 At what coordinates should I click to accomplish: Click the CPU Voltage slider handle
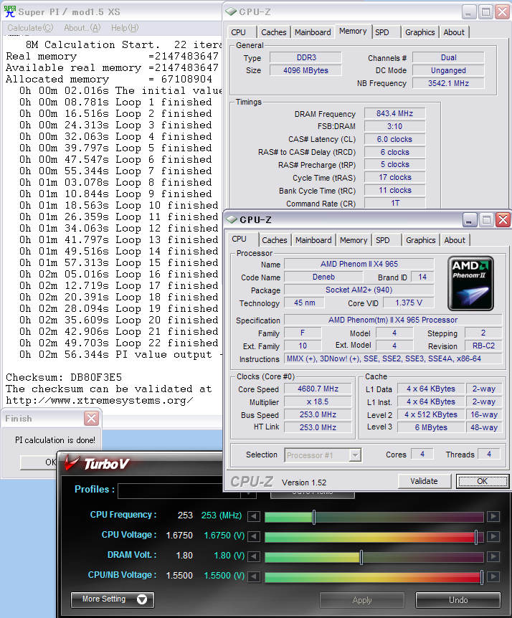click(x=476, y=537)
